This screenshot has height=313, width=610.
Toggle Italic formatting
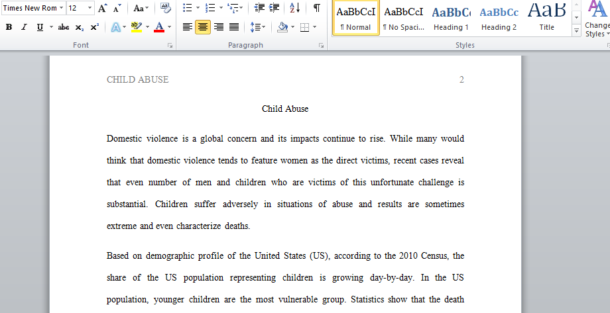(24, 27)
